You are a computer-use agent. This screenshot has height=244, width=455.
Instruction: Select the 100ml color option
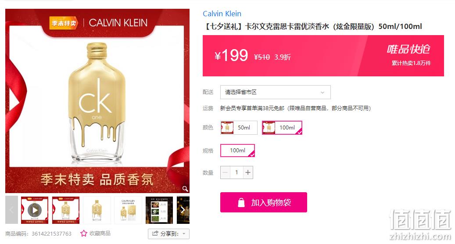282,128
